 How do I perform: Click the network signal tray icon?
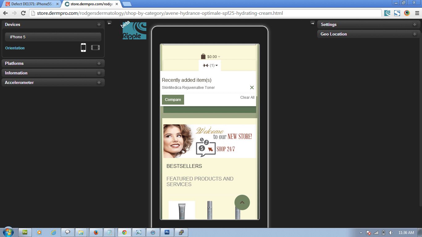(376, 232)
